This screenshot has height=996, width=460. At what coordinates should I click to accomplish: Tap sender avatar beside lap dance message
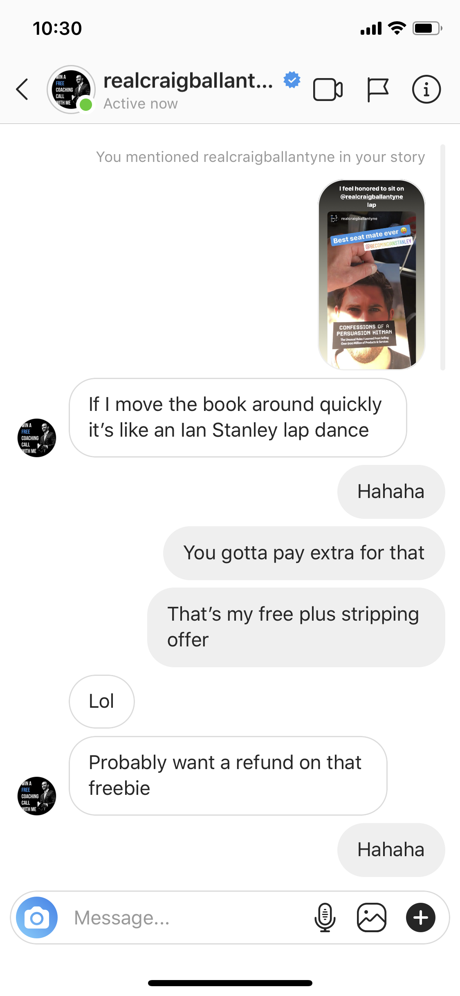coord(37,438)
